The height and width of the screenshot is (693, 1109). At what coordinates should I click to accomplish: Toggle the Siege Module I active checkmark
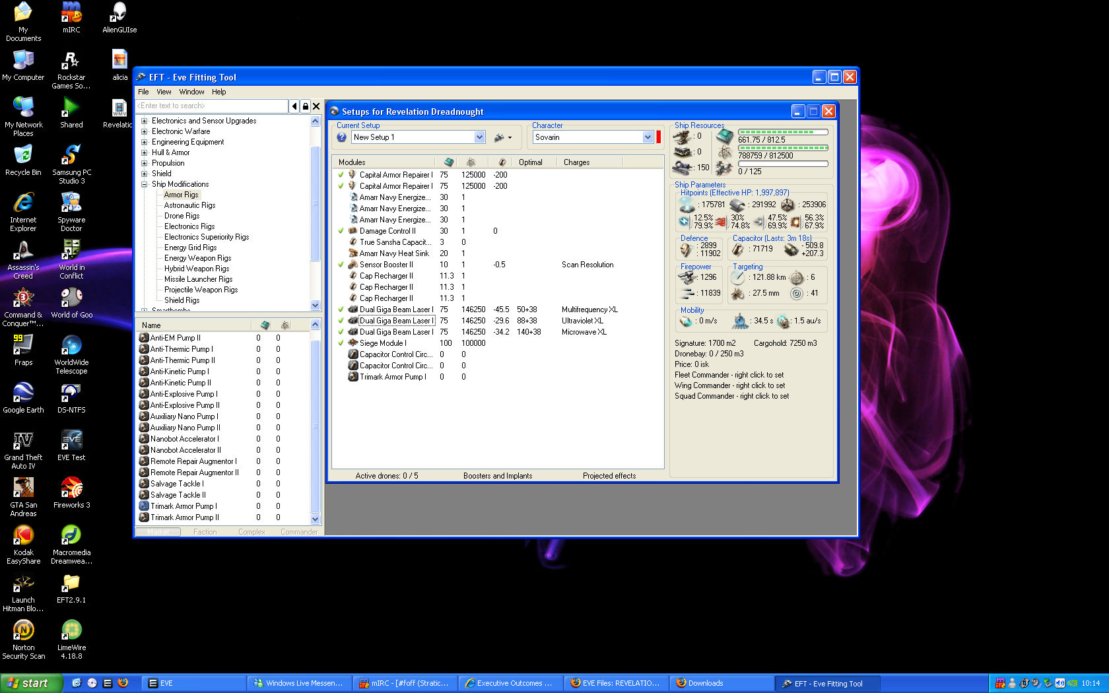(x=341, y=343)
